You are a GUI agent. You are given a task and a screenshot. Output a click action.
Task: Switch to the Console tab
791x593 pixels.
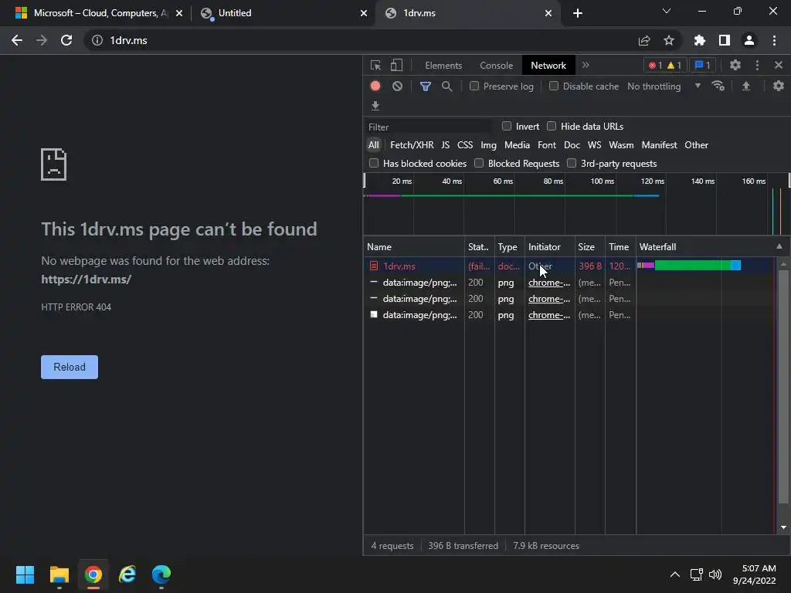[496, 66]
